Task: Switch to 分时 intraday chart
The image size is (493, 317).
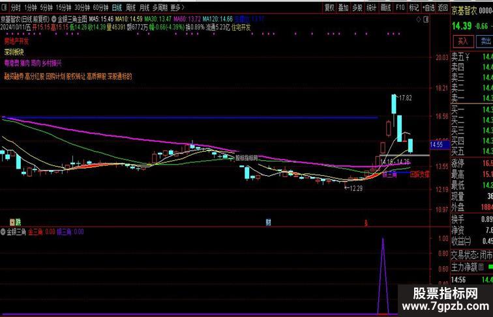Action: (x=16, y=7)
